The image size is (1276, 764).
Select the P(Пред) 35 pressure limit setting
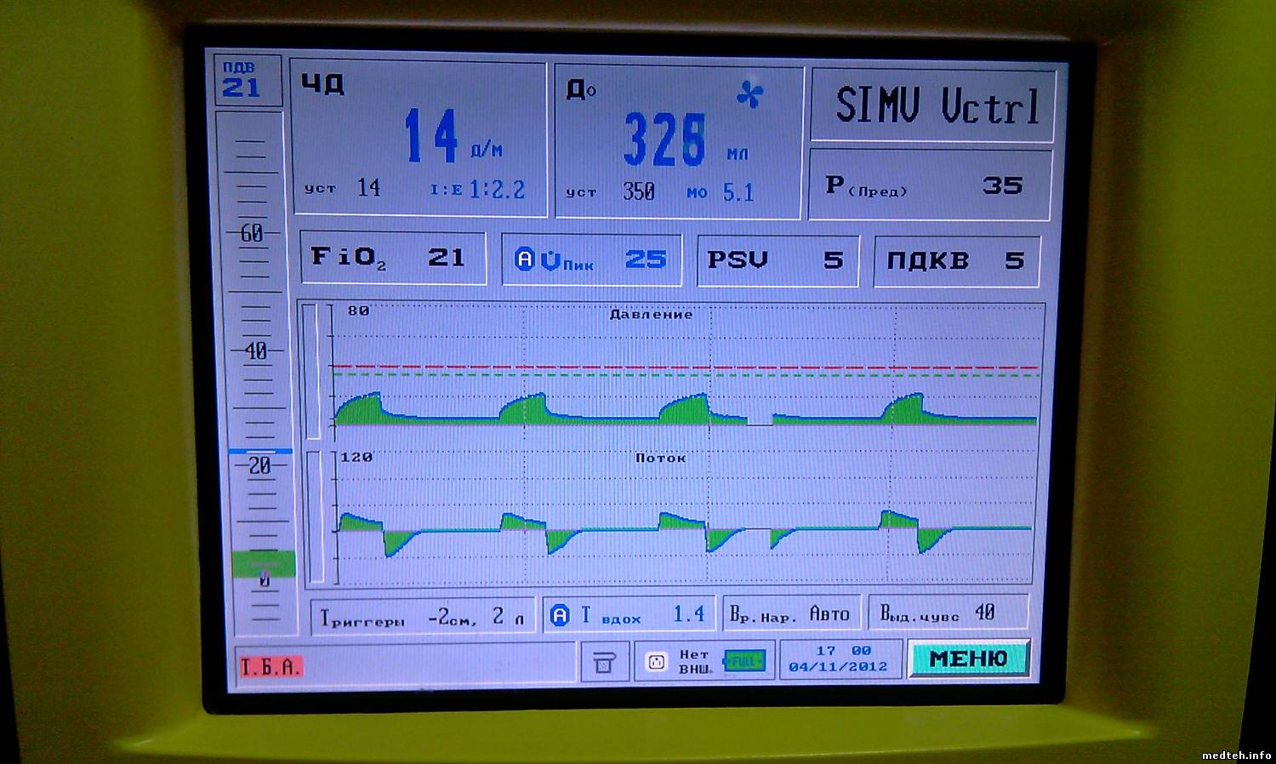931,185
